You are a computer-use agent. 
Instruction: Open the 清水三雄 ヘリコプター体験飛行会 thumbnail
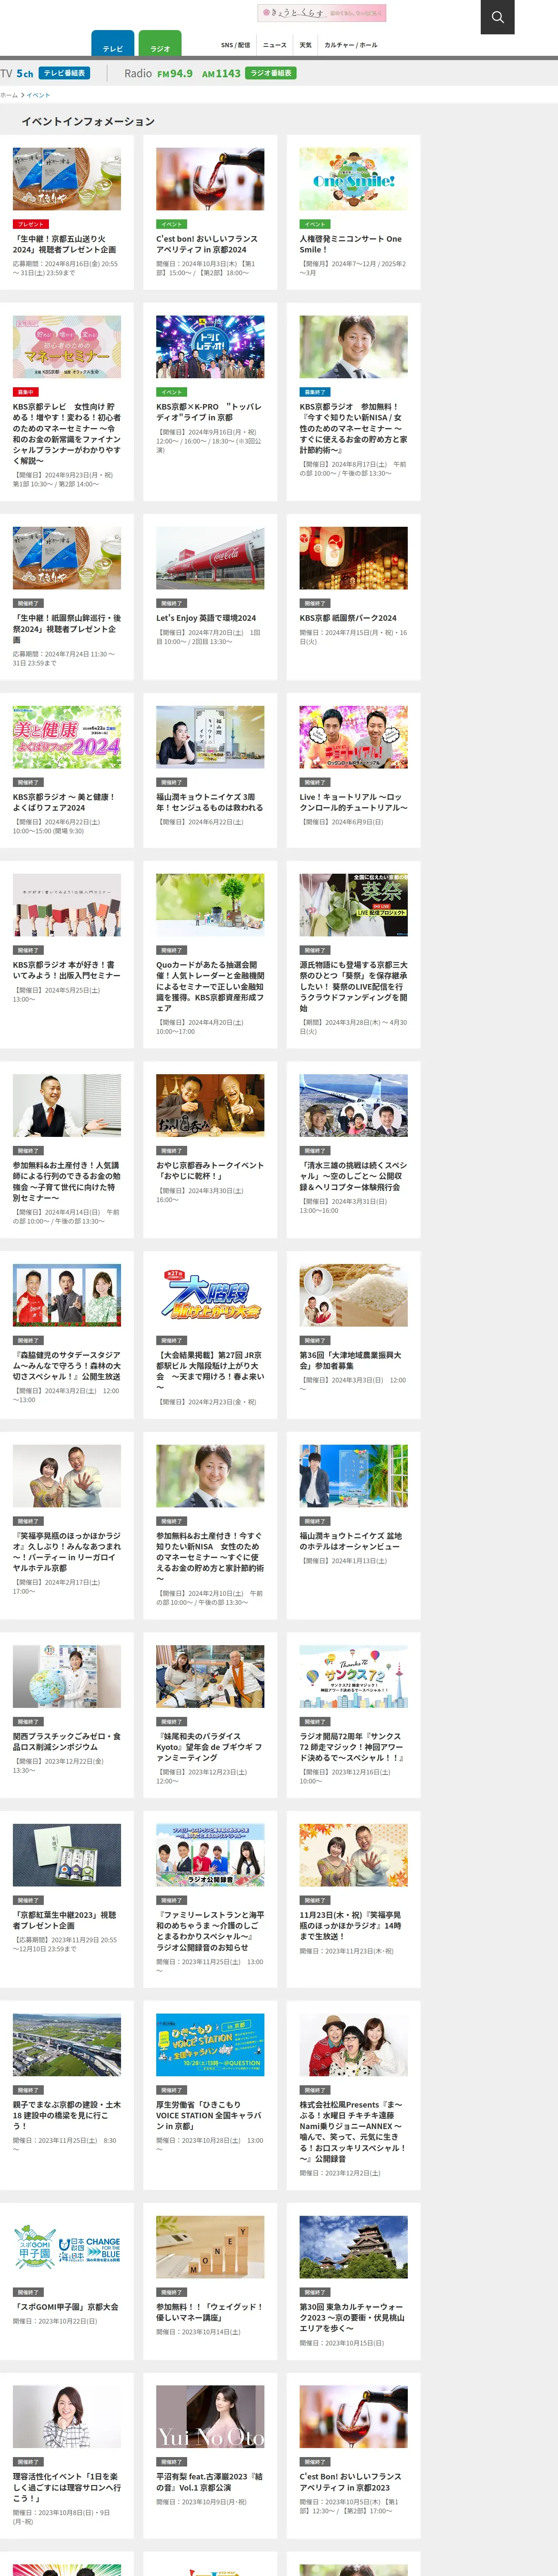[354, 1105]
